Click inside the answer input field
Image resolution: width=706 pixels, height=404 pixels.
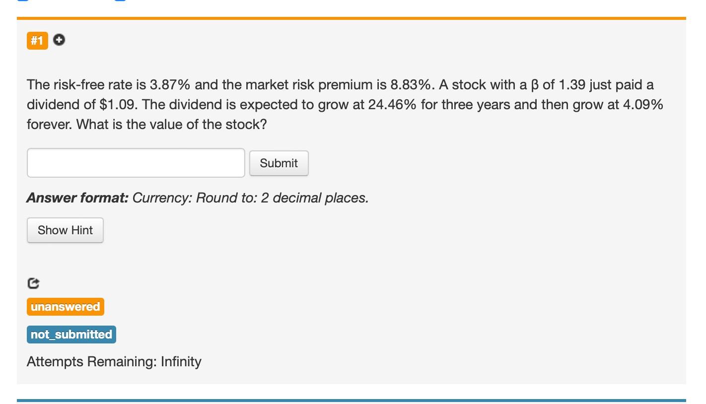[x=136, y=163]
